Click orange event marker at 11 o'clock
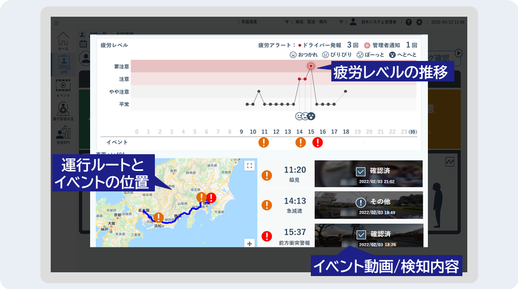The width and height of the screenshot is (518, 289). [264, 142]
